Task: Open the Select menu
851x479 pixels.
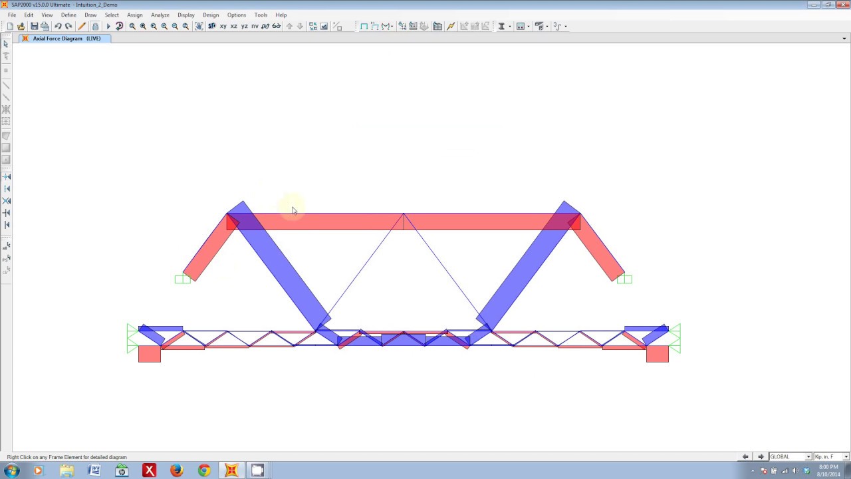Action: (x=112, y=15)
